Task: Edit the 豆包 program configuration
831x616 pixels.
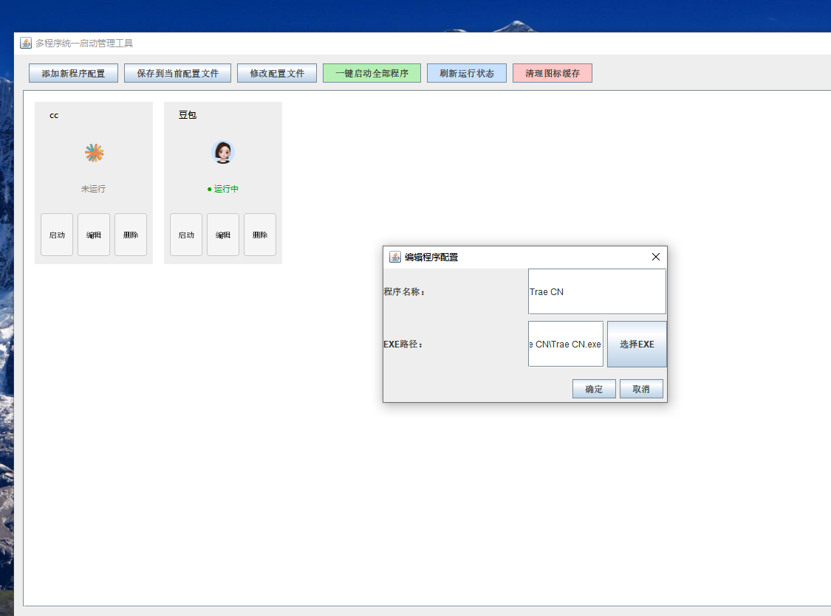Action: click(x=223, y=235)
